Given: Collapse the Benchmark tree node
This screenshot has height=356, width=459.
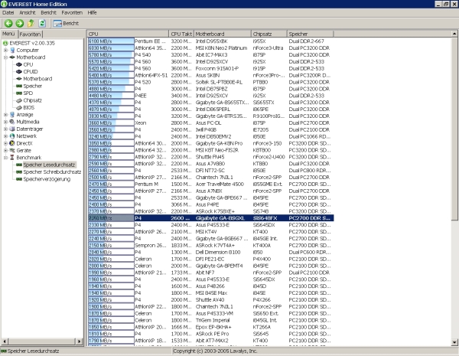Looking at the screenshot, I should tap(5, 158).
